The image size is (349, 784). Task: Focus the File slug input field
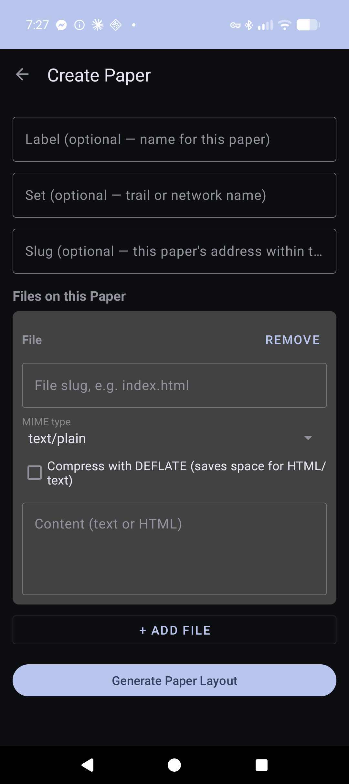tap(174, 386)
